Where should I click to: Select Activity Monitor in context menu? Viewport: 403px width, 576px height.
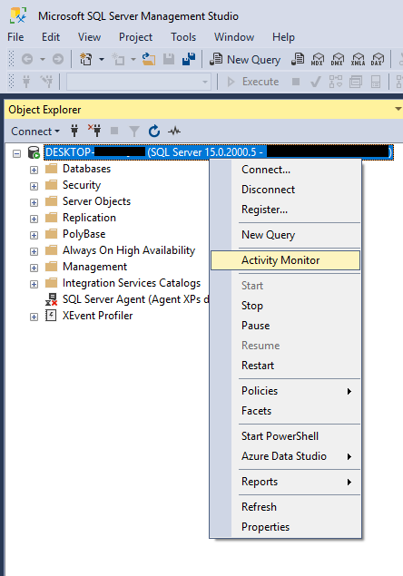point(285,260)
